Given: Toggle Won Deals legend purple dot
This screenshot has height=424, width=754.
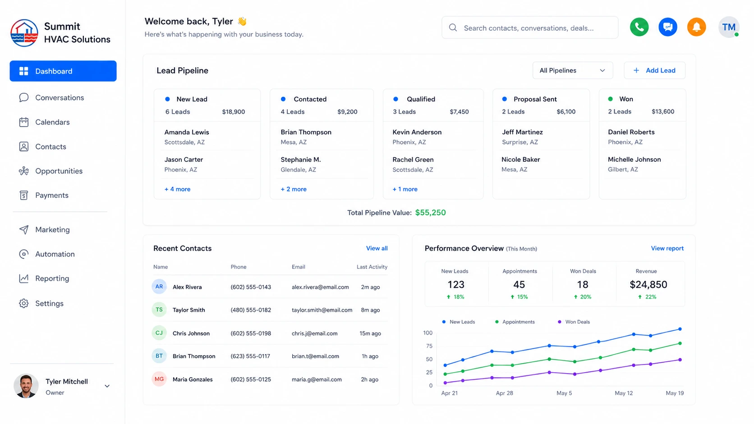Looking at the screenshot, I should pos(560,322).
